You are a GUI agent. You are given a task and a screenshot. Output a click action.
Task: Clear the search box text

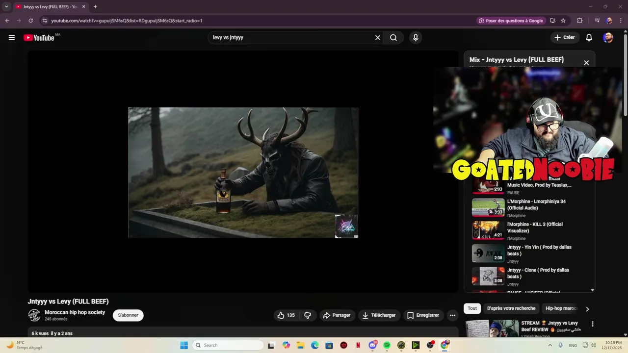click(378, 38)
